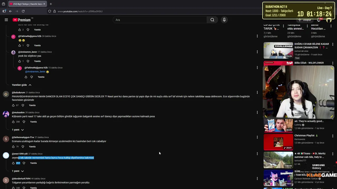Open options menu for @durulerturk7694 comment
The image size is (337, 189).
pos(257,178)
